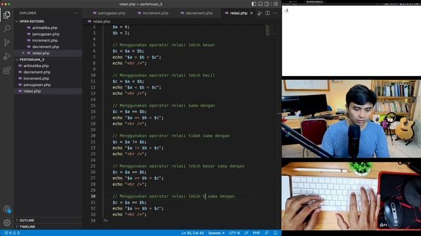
Task: Open the Explorer view in activity bar
Action: click(7, 14)
